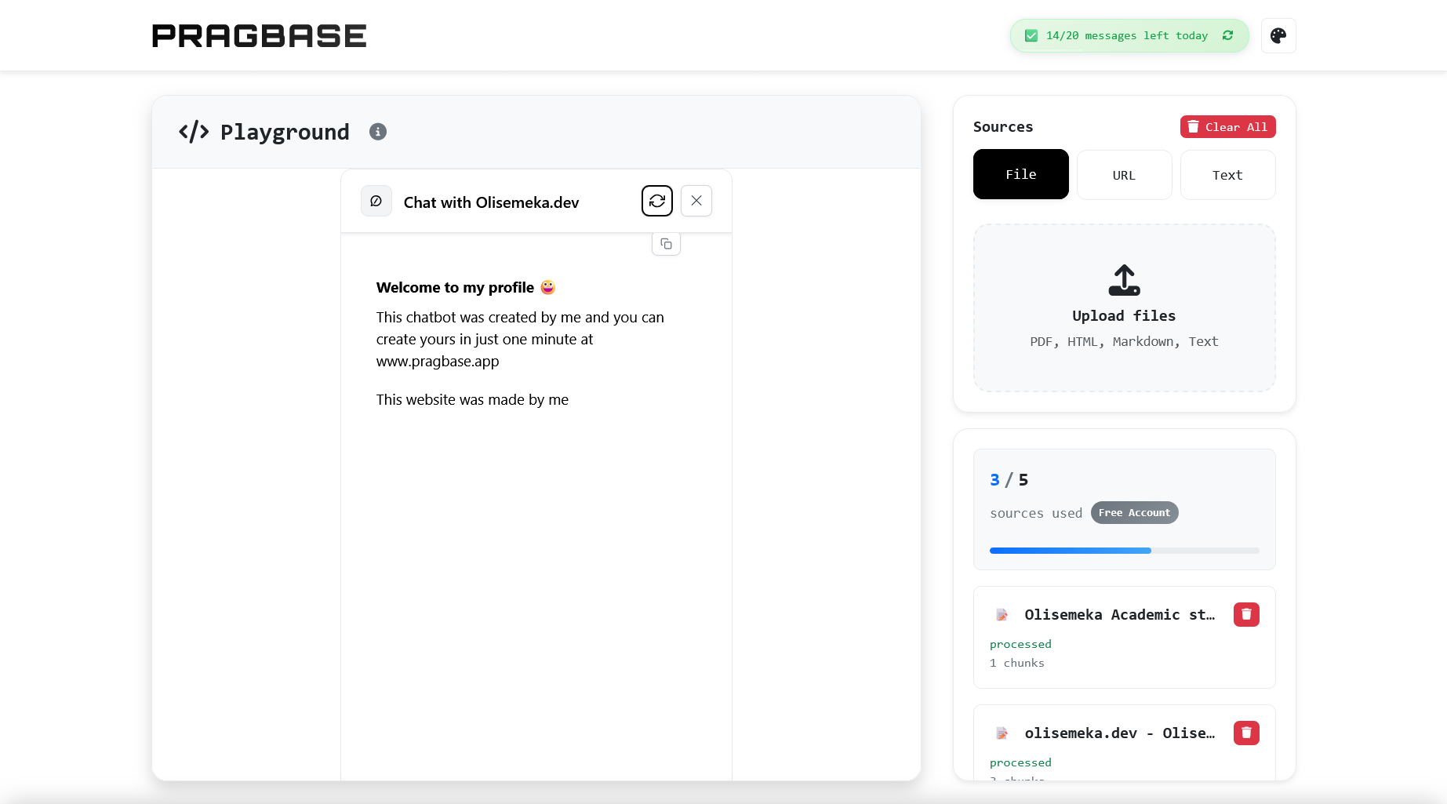The height and width of the screenshot is (804, 1447).
Task: Click the 'This website was made by me' text
Action: point(472,400)
